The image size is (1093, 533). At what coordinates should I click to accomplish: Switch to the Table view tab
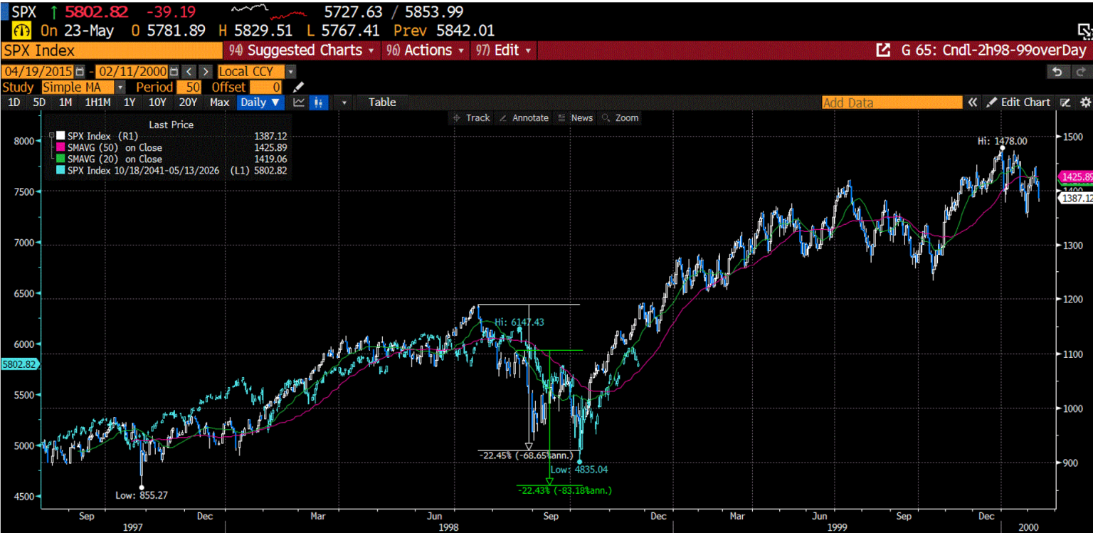point(381,102)
